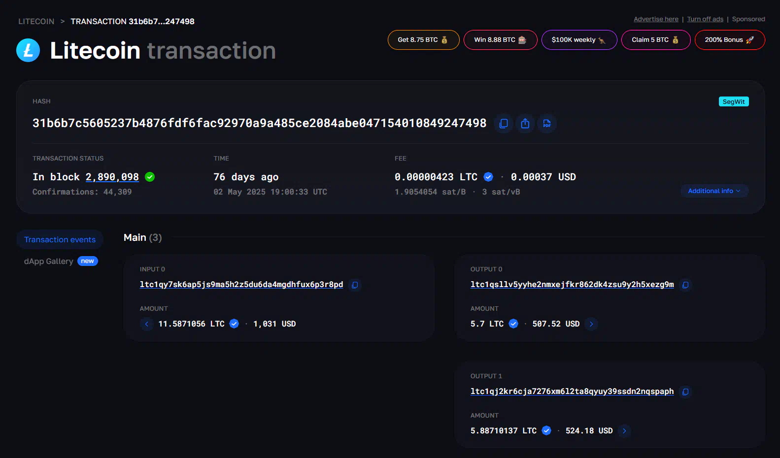Click the 1.9054054 sat/B rate text
780x458 pixels.
(430, 192)
